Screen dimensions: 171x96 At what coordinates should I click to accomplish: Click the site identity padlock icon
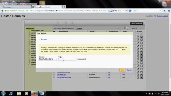tap(6, 11)
